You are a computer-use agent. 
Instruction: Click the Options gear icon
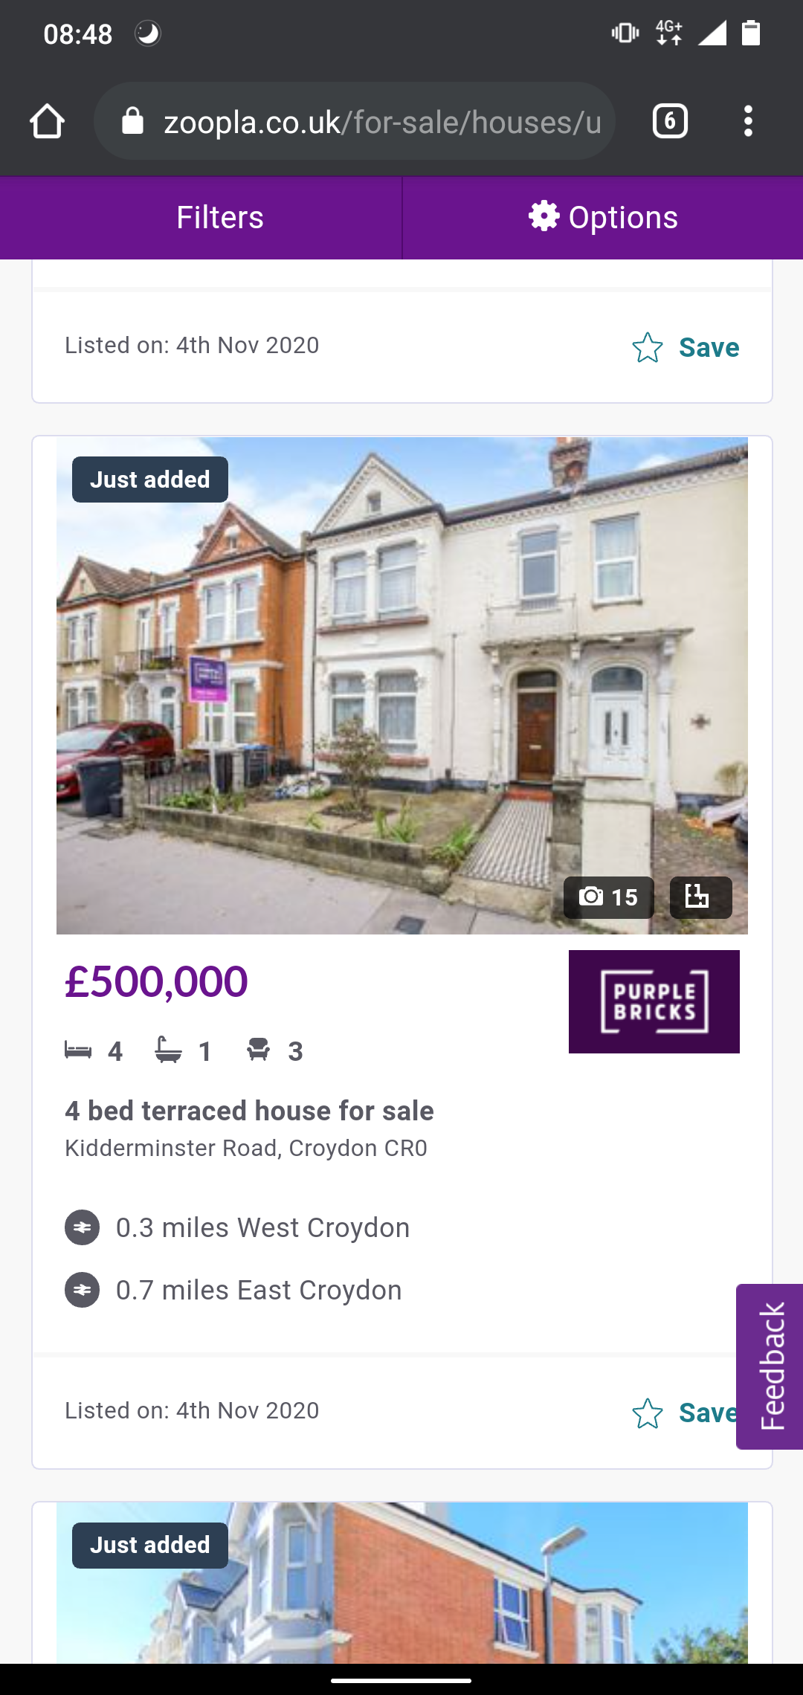point(544,216)
